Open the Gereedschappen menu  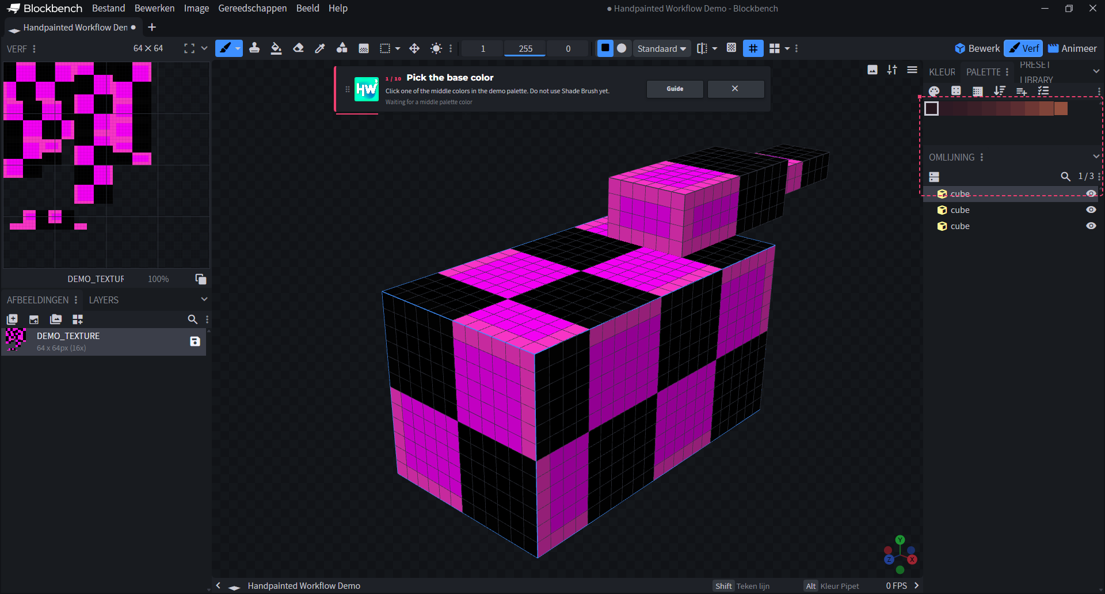(252, 8)
